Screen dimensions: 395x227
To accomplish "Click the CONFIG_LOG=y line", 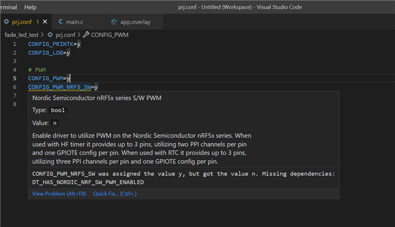I will point(49,52).
